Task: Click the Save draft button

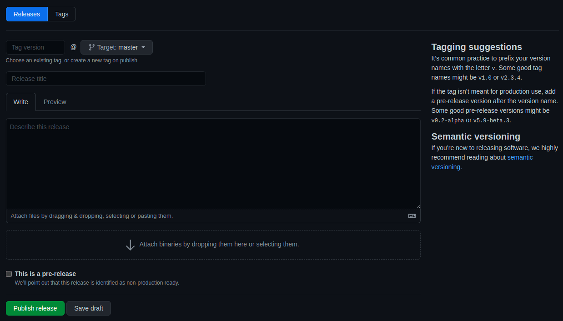Action: pyautogui.click(x=89, y=308)
